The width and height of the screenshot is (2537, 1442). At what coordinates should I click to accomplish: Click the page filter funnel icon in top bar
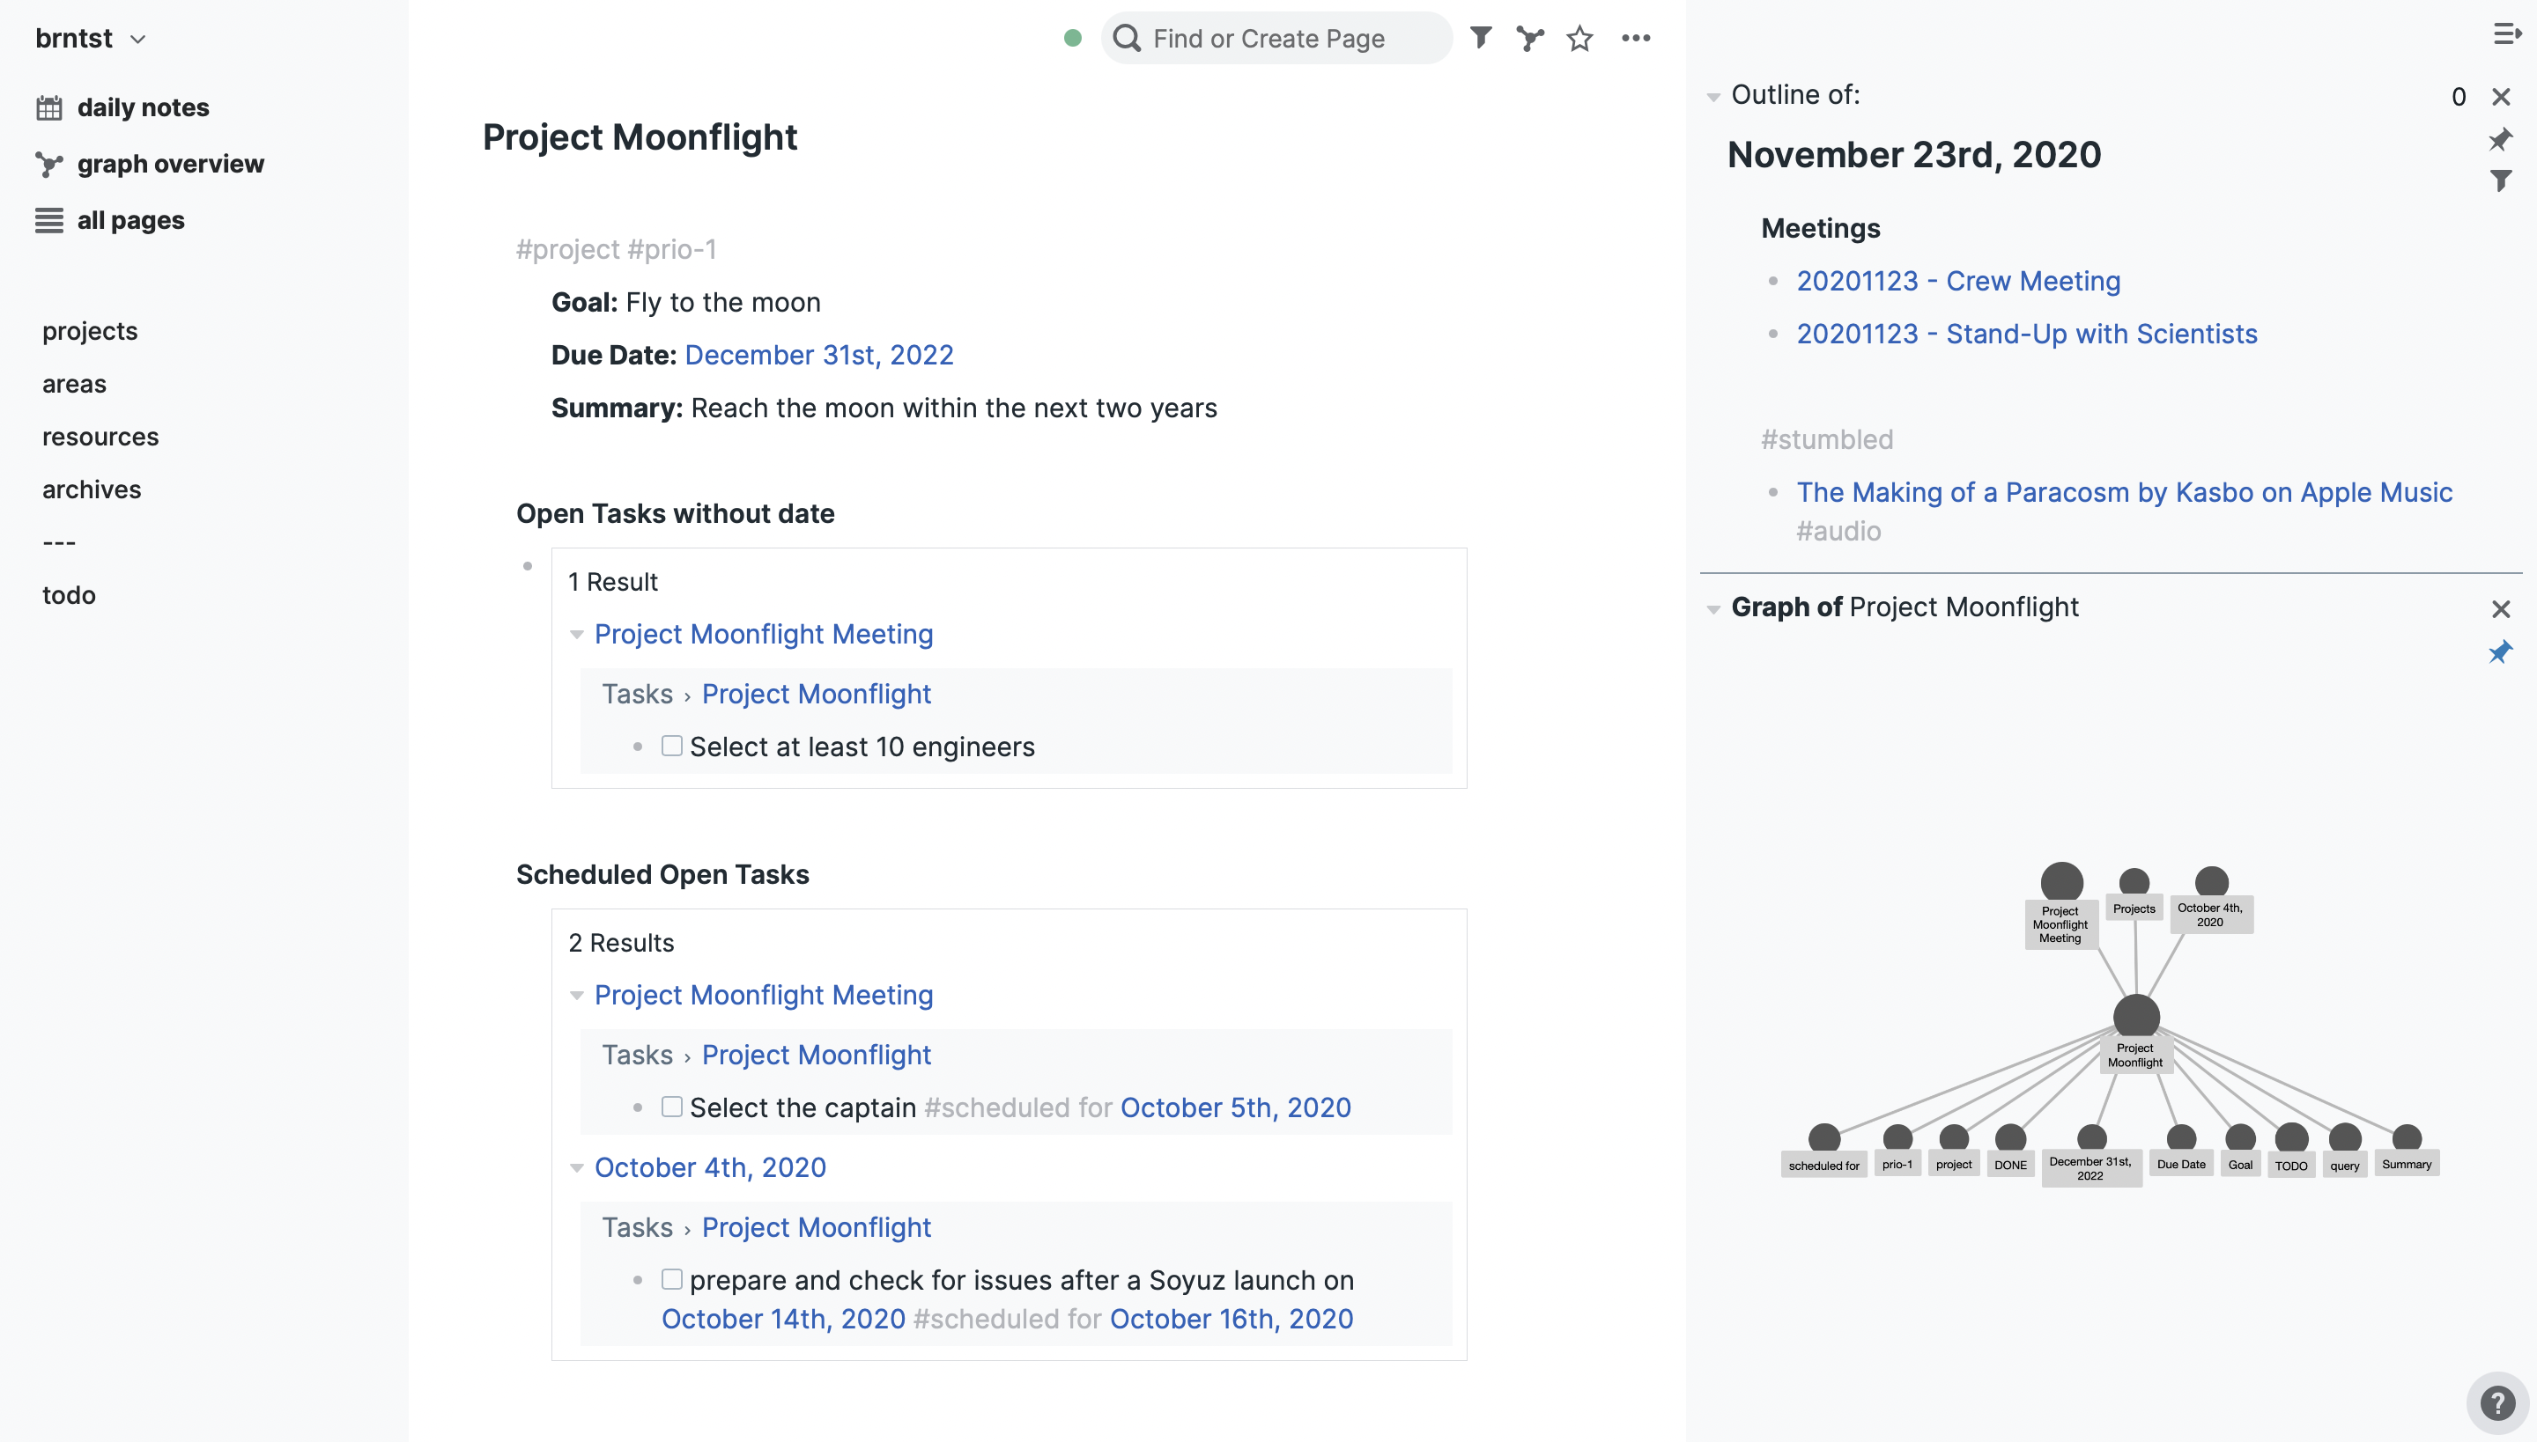pyautogui.click(x=1481, y=38)
